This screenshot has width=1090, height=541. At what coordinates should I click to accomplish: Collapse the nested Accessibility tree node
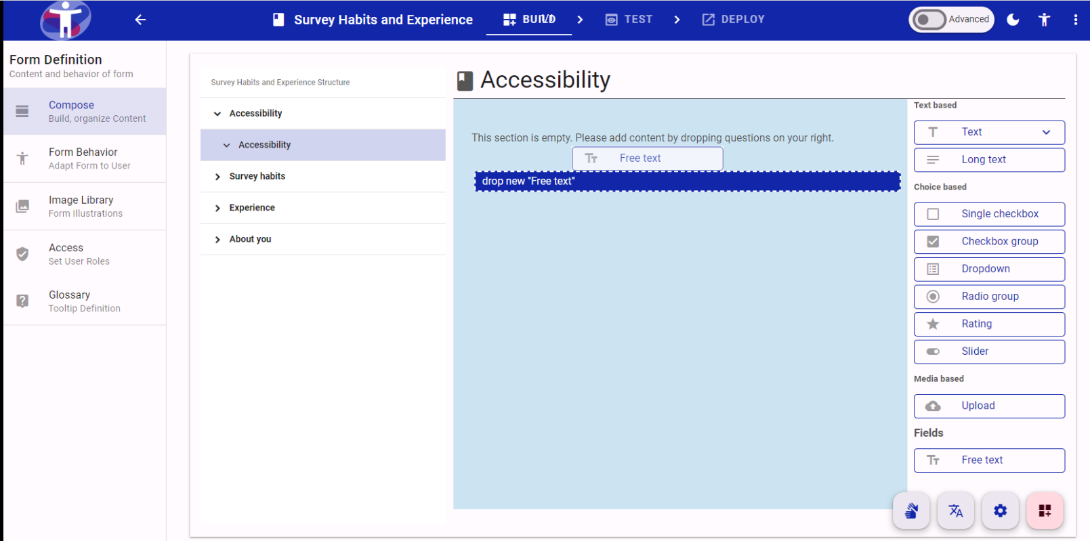coord(226,145)
